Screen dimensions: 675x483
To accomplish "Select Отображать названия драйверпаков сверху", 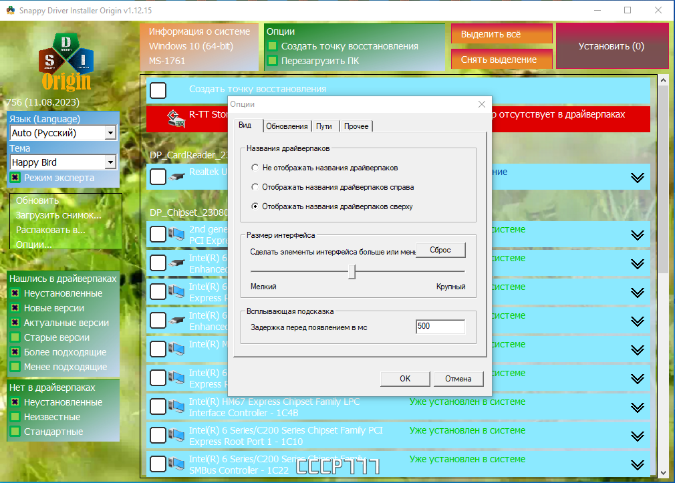I will coord(255,206).
